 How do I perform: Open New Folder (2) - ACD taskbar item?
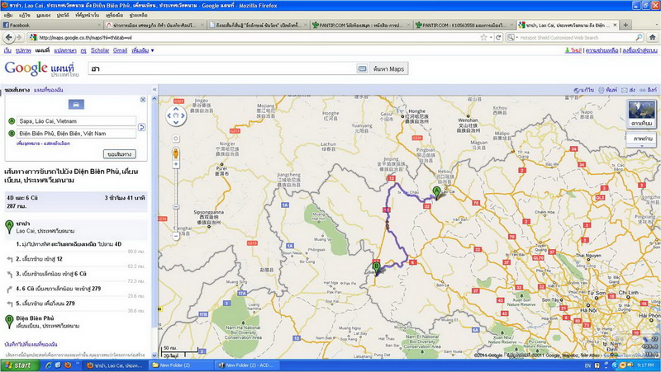tap(246, 365)
